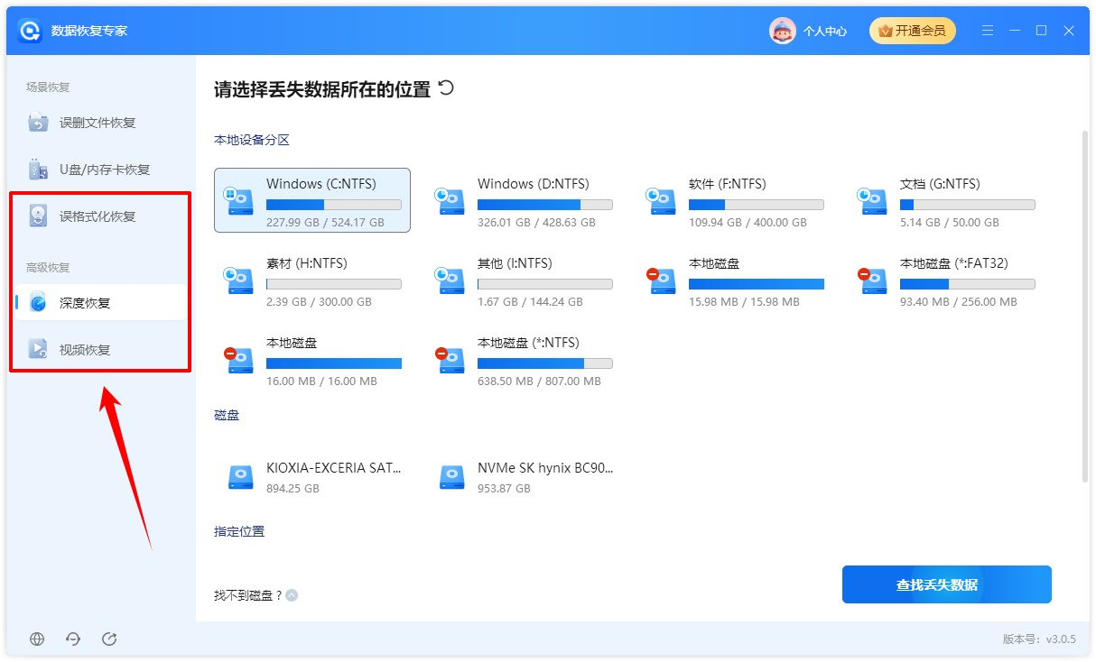
Task: Select the KIOXIA-EXCERIA disk icon
Action: tap(241, 477)
